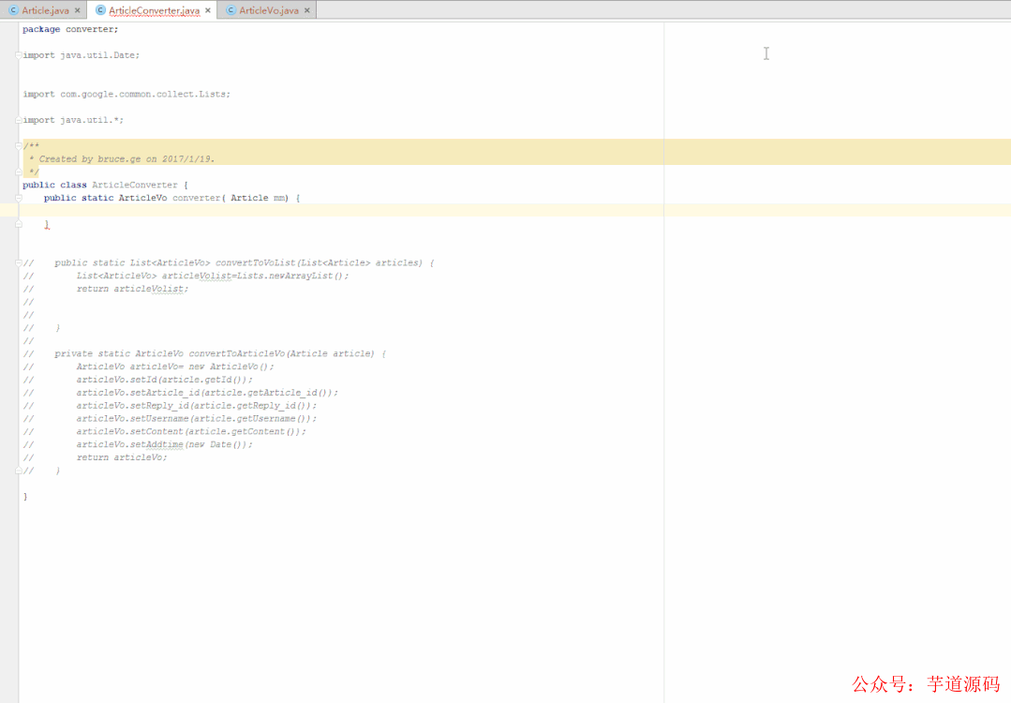Click the class's final closing brace
1011x703 pixels.
tap(25, 497)
